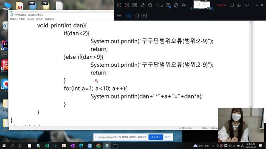Open the 편집(E) menu in Notepad
This screenshot has height=149, width=266.
[x=22, y=19]
